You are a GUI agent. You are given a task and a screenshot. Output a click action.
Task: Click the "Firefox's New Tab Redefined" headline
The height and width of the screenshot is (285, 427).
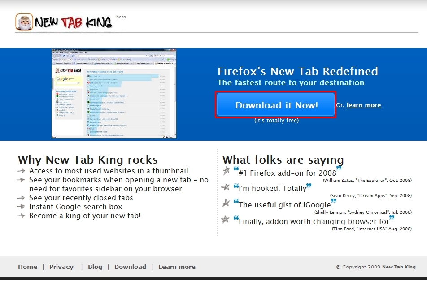click(x=298, y=71)
